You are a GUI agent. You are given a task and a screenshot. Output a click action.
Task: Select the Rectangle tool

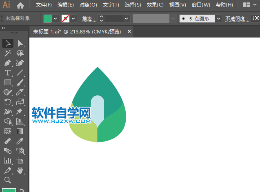click(x=8, y=82)
